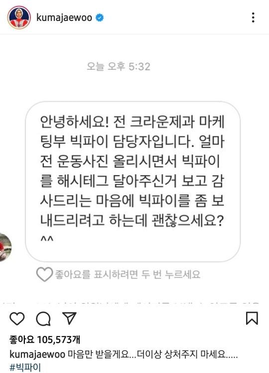269x373 pixels.
Task: Click the blue verified badge
Action: (x=100, y=18)
